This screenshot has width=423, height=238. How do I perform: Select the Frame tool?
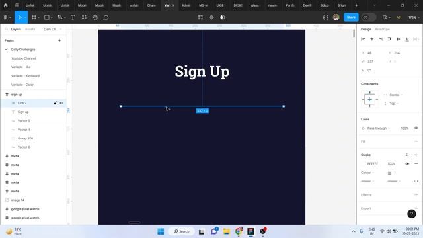34,17
